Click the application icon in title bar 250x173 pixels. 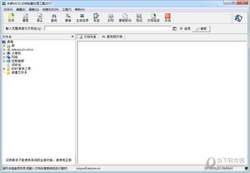point(4,3)
